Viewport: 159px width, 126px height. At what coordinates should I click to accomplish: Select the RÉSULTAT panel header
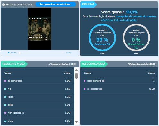coord(88,5)
